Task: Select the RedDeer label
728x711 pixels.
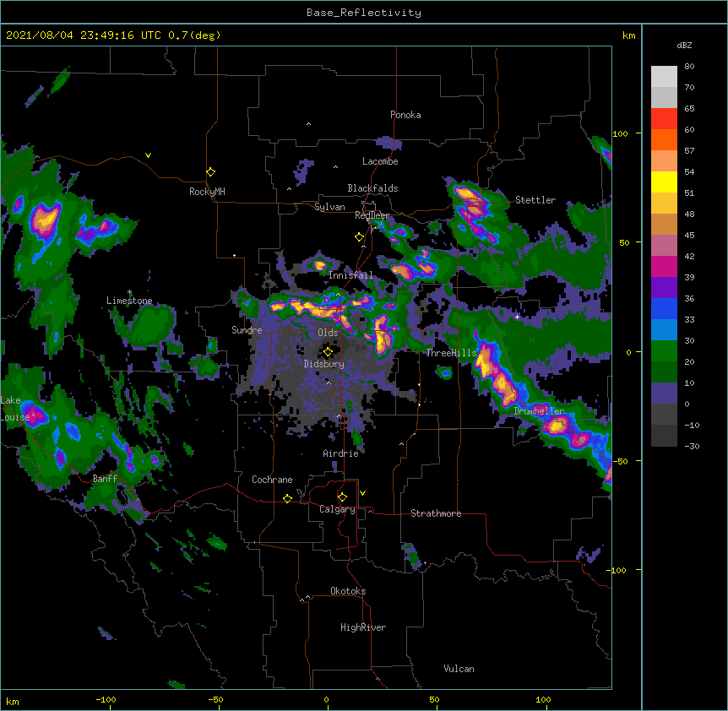Action: (372, 215)
